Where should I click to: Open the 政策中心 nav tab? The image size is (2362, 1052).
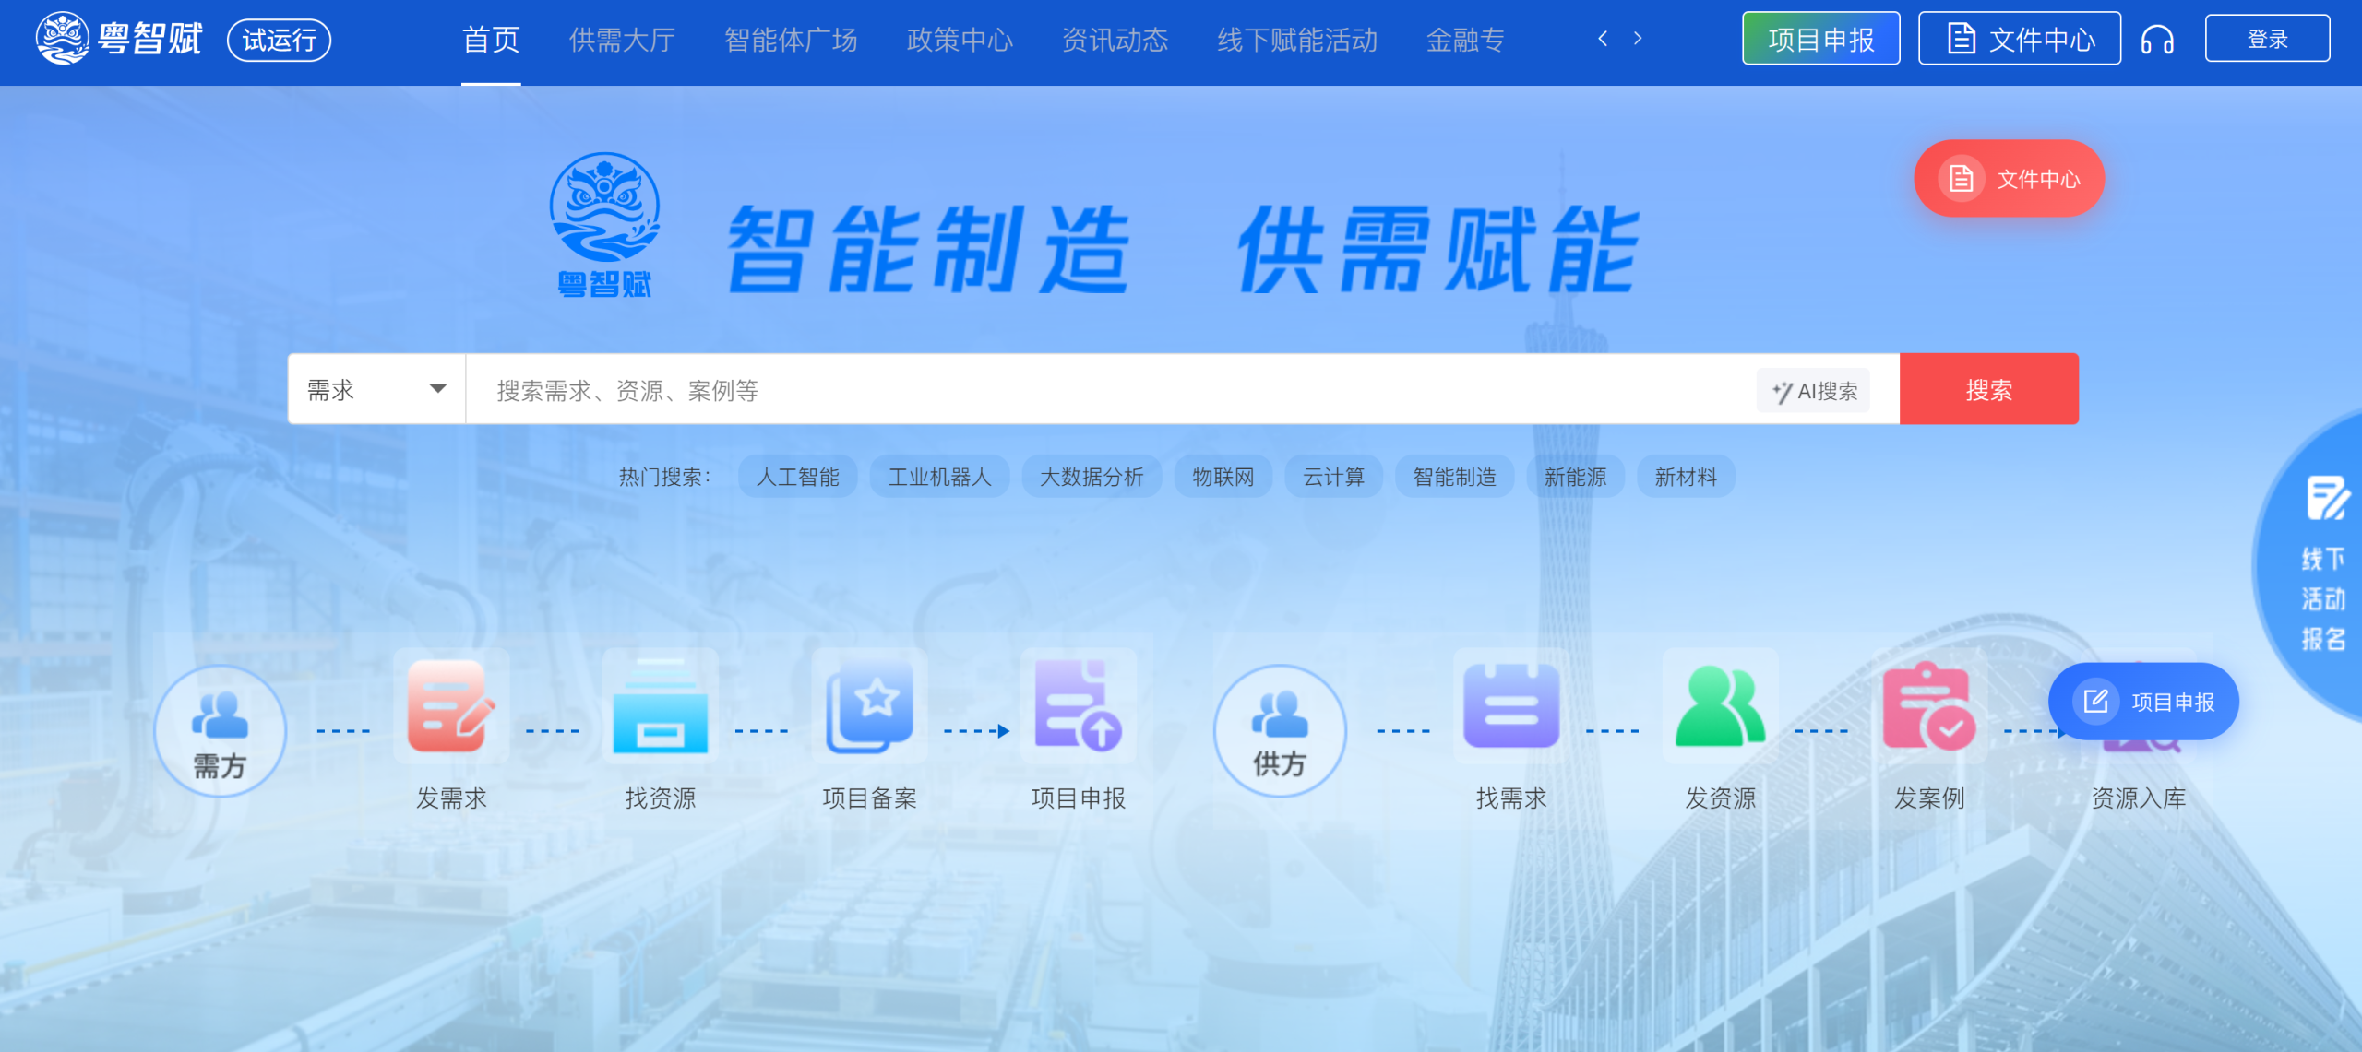(960, 40)
